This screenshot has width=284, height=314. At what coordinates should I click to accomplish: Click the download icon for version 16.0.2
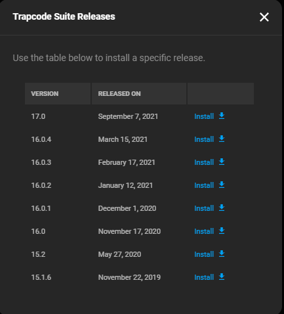(x=222, y=185)
